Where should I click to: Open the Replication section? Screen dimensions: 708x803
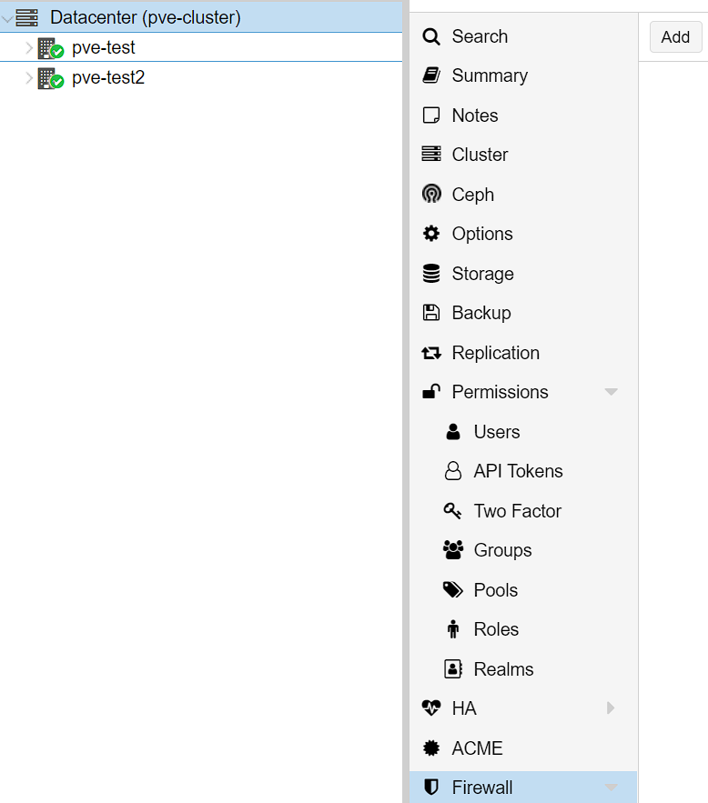click(x=495, y=353)
